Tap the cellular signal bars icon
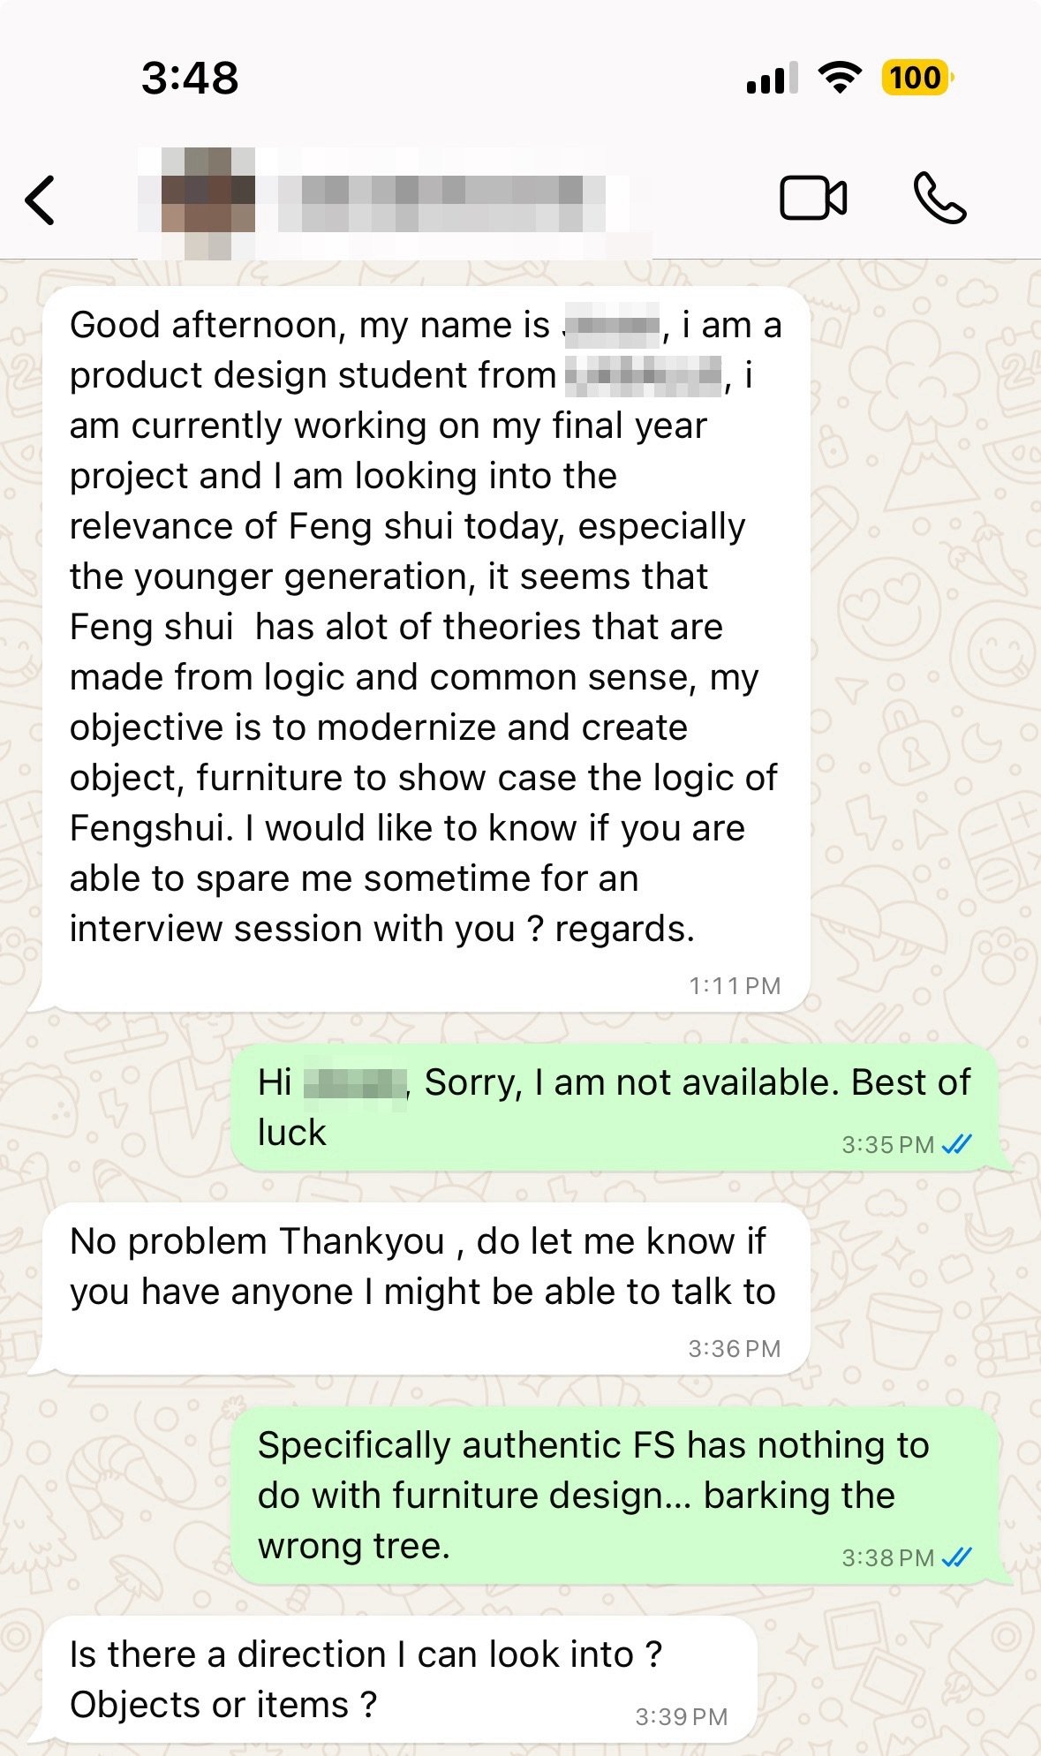Image resolution: width=1041 pixels, height=1756 pixels. pyautogui.click(x=772, y=79)
